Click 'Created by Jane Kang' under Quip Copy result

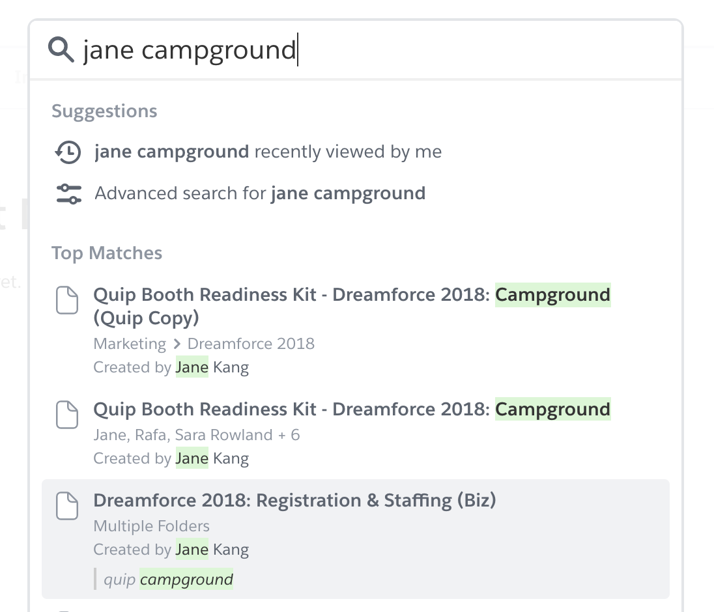(171, 367)
